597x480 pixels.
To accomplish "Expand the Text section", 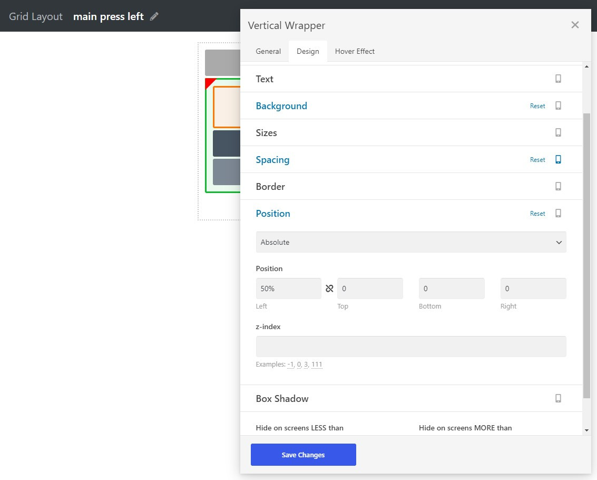I will 411,79.
